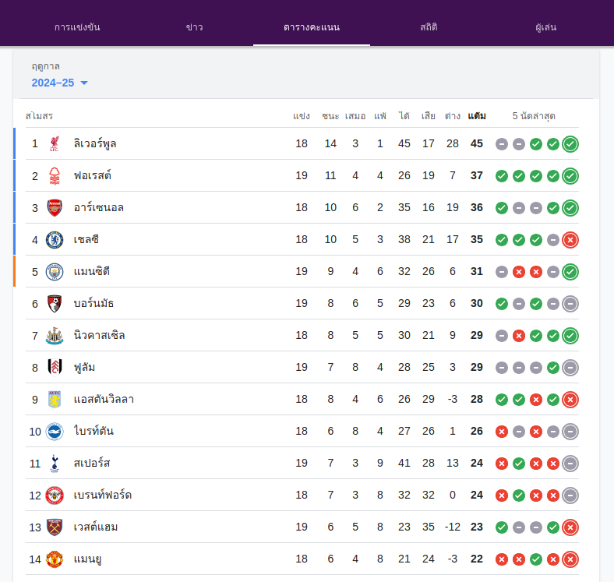Switch to the การแข่งขัน tab

coord(77,26)
